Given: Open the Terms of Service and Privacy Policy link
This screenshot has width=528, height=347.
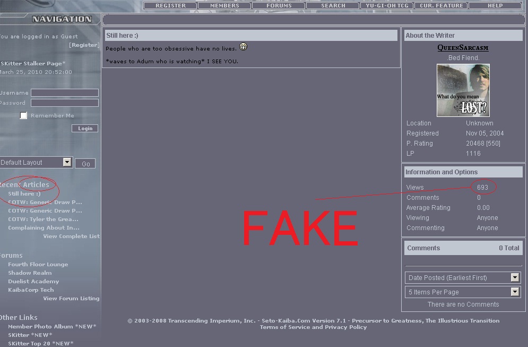Looking at the screenshot, I should click(313, 327).
